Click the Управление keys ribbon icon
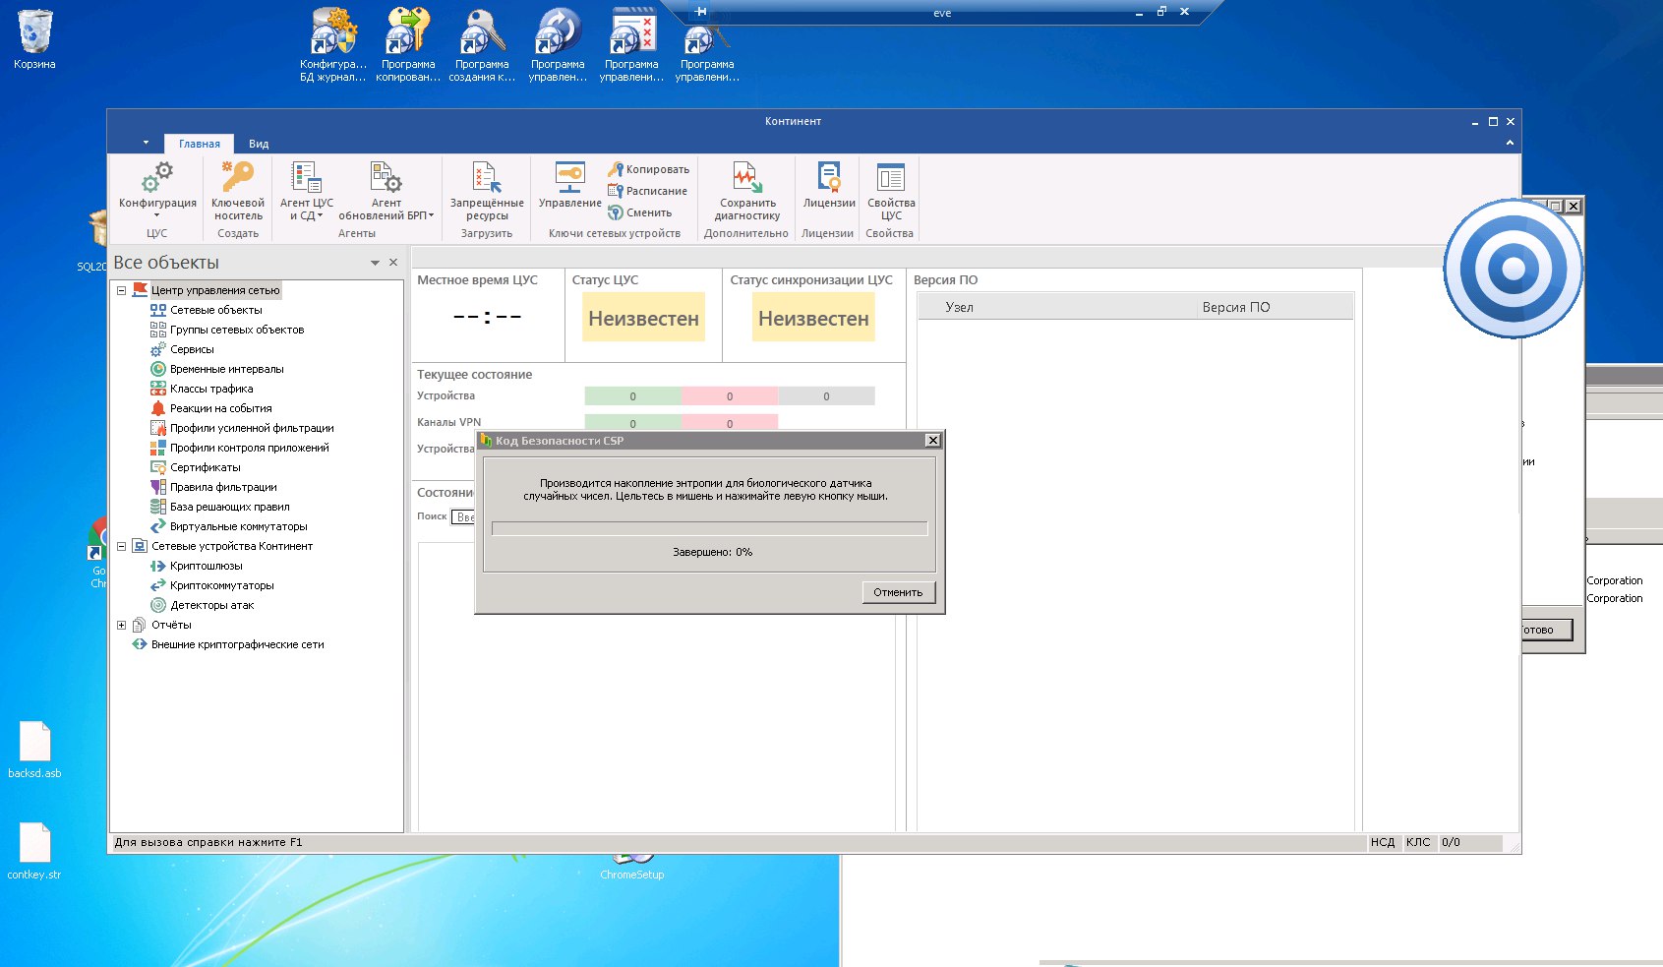The height and width of the screenshot is (967, 1663). [x=569, y=178]
